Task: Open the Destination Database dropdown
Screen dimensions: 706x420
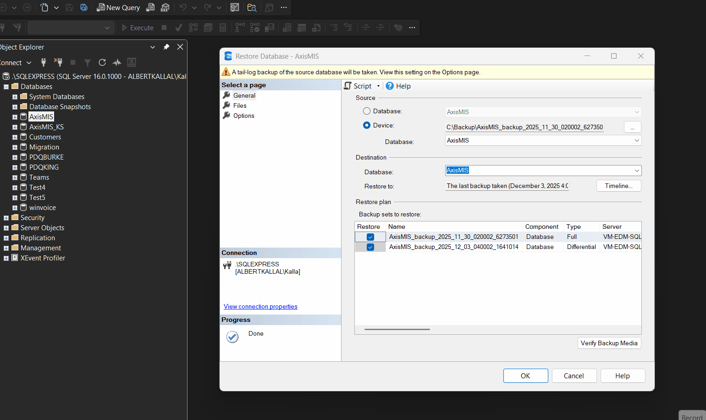Action: (636, 171)
